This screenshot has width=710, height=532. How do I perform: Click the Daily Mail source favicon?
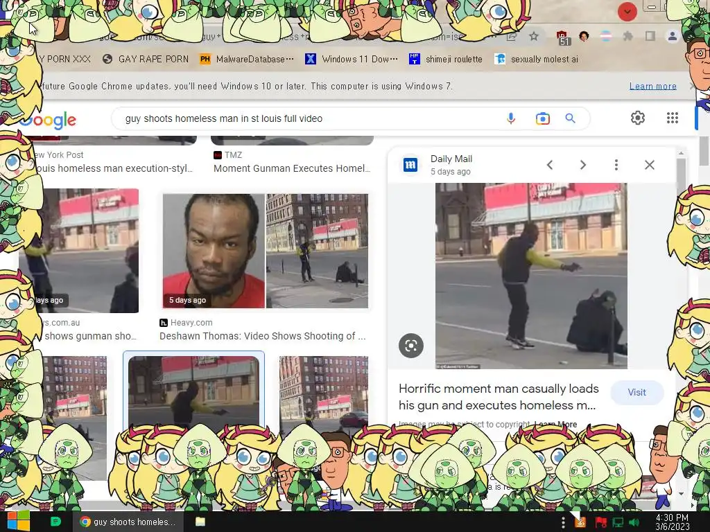coord(410,165)
